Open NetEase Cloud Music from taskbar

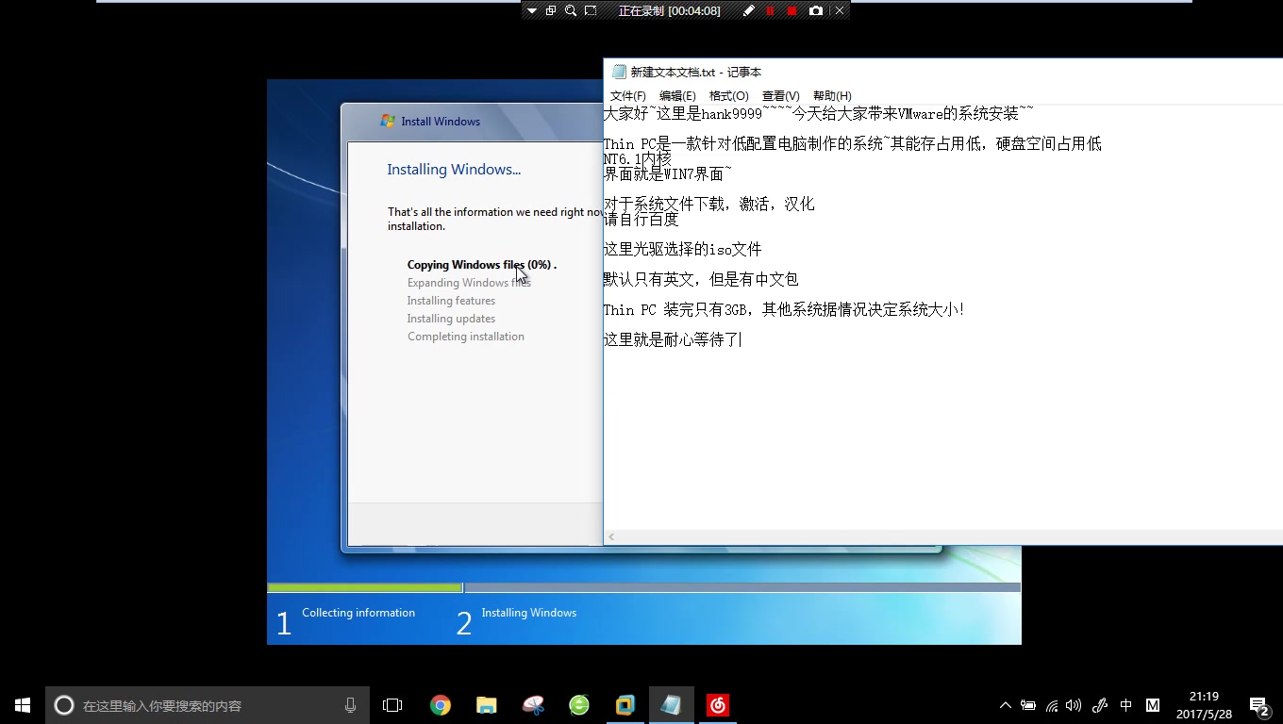click(718, 705)
